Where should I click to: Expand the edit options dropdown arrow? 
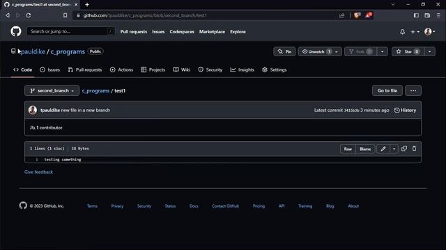pyautogui.click(x=394, y=149)
